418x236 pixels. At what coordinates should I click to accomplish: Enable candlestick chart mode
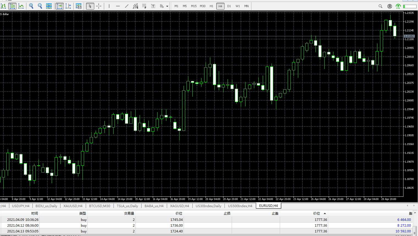pyautogui.click(x=12, y=6)
